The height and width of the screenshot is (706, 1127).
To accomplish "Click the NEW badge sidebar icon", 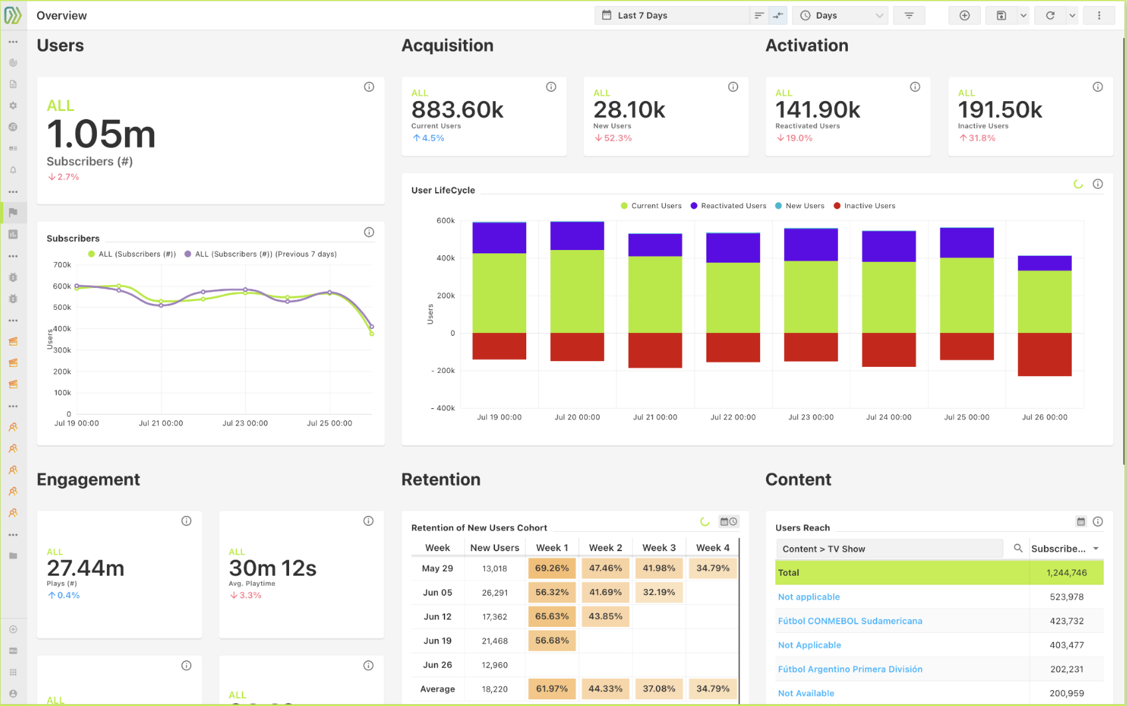I will [x=13, y=651].
